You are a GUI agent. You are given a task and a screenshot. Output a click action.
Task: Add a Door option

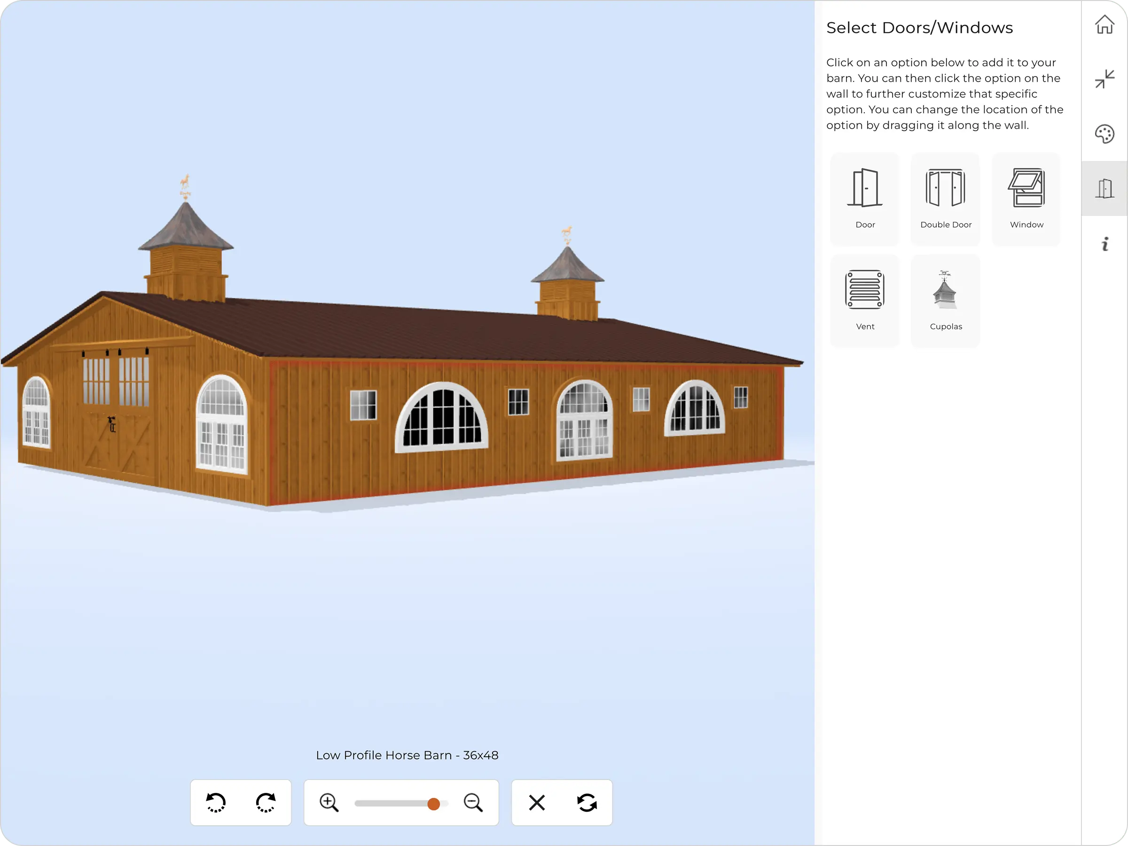click(x=864, y=199)
